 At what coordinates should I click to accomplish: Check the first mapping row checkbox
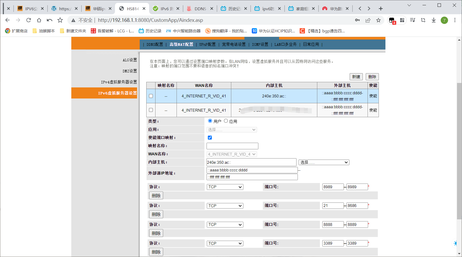point(151,96)
